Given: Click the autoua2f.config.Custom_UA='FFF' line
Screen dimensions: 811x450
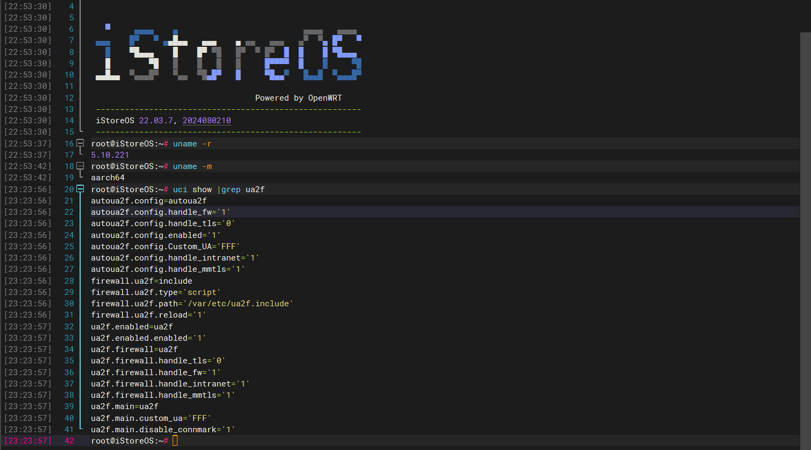Looking at the screenshot, I should point(165,247).
